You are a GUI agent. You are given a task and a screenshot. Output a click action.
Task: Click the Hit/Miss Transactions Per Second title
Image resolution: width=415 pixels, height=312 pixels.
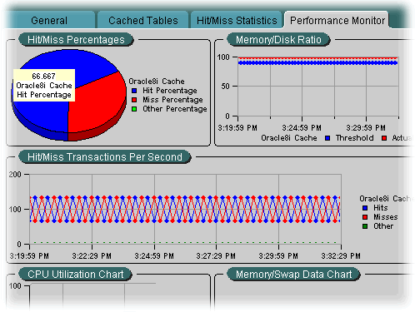tap(105, 157)
